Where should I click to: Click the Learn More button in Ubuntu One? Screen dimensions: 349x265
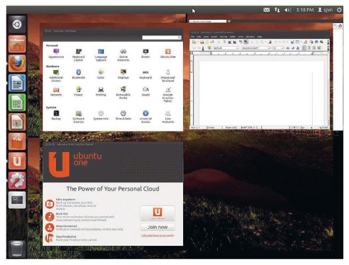157,214
